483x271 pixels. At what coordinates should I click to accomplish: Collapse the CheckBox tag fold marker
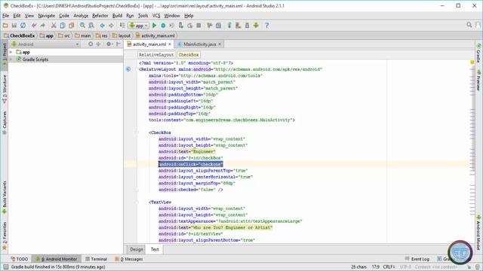point(137,132)
